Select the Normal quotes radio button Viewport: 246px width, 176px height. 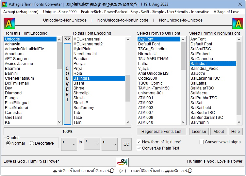[16, 143]
